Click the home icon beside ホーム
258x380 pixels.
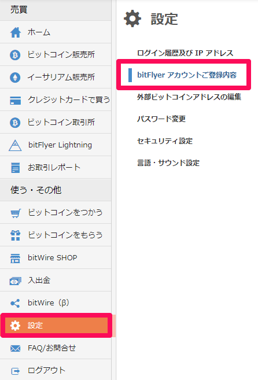(x=16, y=32)
